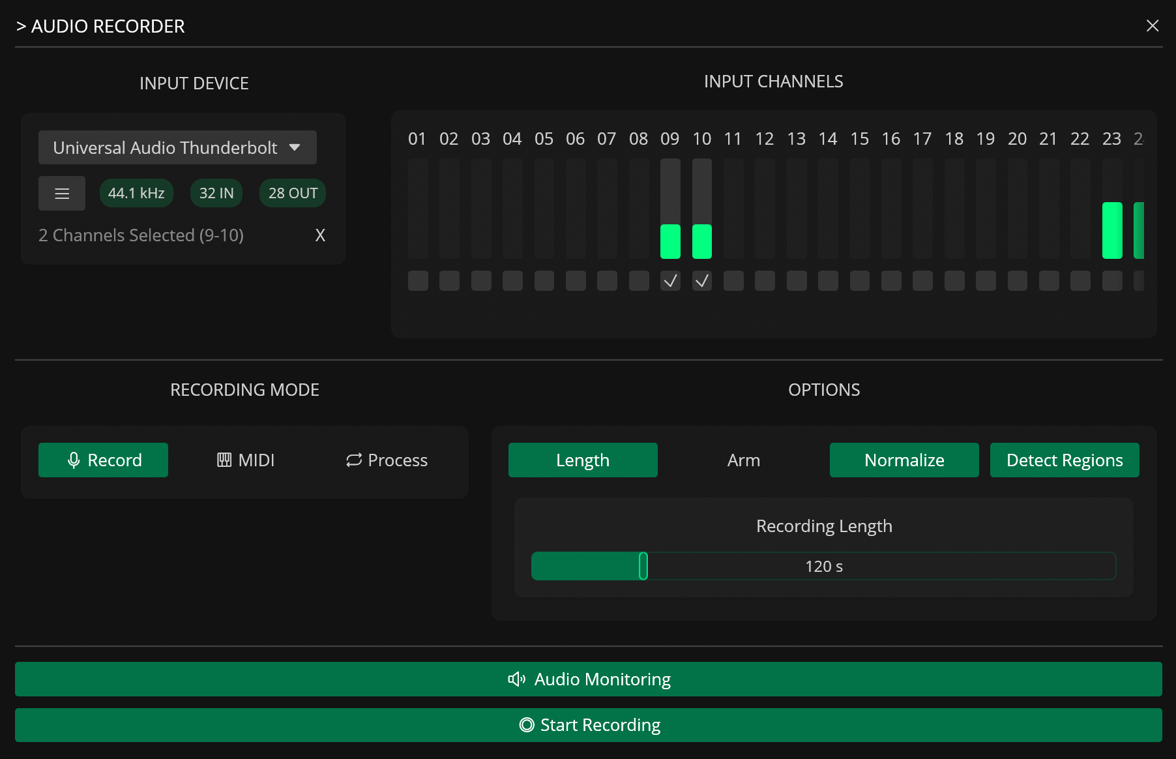Close the Audio Recorder window

click(x=1153, y=25)
